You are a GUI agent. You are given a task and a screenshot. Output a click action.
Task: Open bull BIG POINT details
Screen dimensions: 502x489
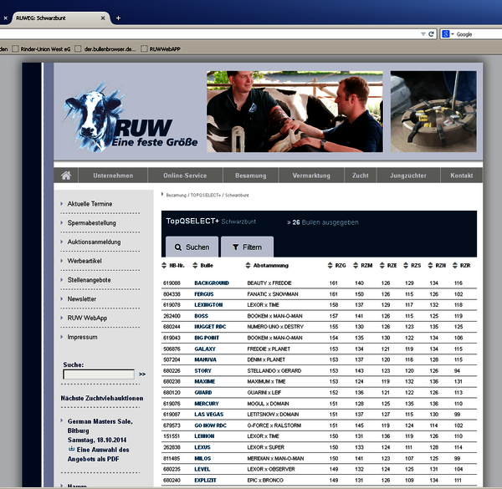[x=207, y=338]
